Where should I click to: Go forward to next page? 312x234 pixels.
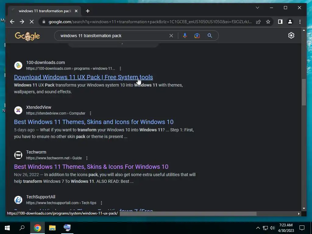click(22, 22)
